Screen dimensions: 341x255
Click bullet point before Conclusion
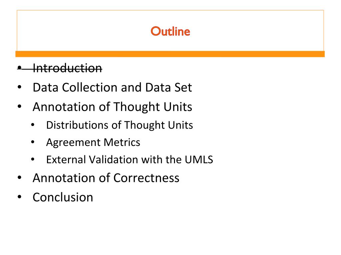click(20, 197)
